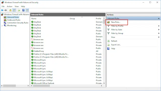This screenshot has width=161, height=91.
Task: Open Filter by Profile submenu arrow
Action: [x=159, y=26]
